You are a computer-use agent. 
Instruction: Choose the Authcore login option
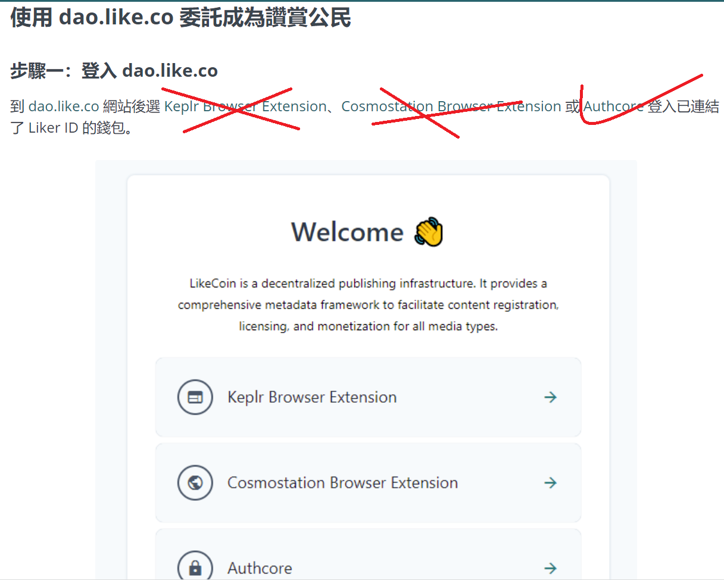[368, 554]
